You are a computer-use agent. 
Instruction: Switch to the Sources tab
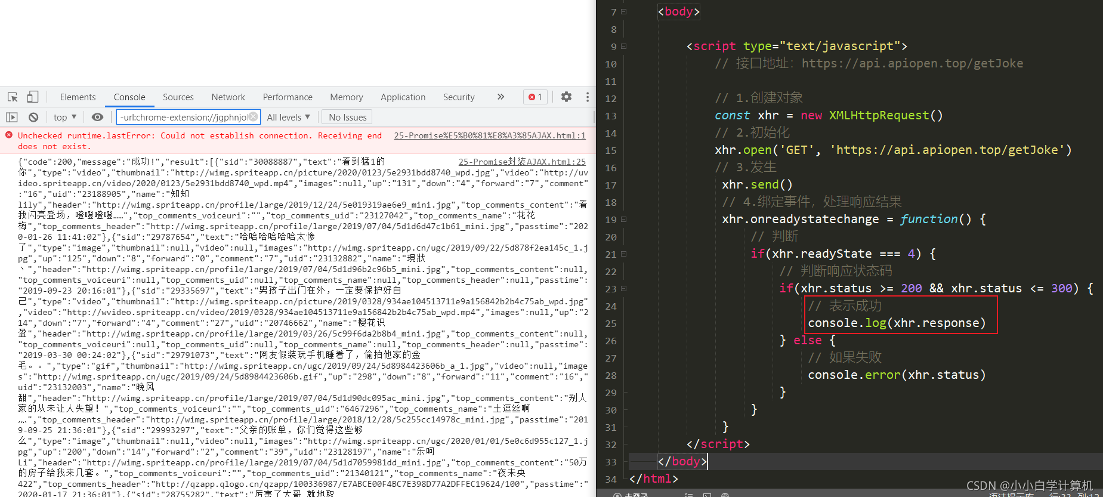(178, 97)
